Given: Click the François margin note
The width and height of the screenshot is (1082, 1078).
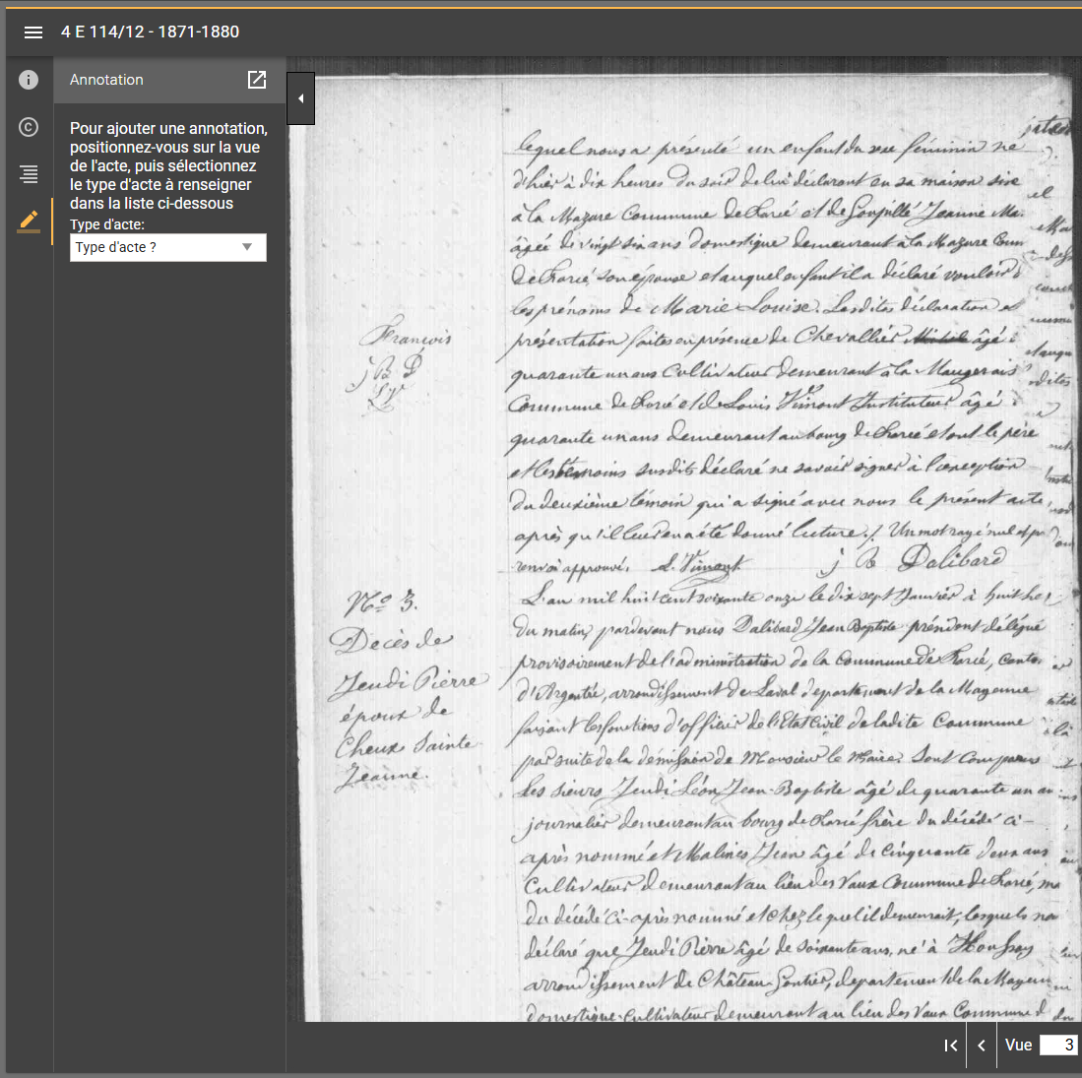Looking at the screenshot, I should 405,337.
